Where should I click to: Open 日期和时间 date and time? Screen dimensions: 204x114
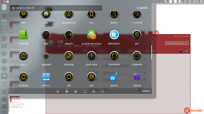tap(137, 56)
